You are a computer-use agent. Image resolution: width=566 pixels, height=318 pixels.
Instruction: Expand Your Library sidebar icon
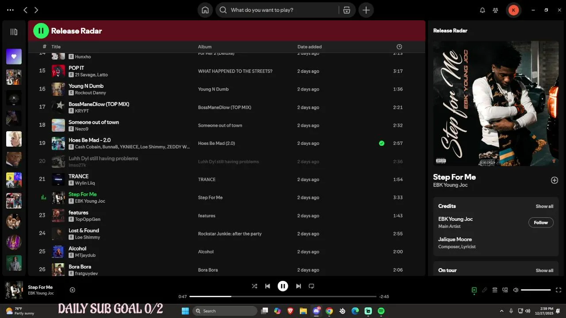pyautogui.click(x=14, y=32)
